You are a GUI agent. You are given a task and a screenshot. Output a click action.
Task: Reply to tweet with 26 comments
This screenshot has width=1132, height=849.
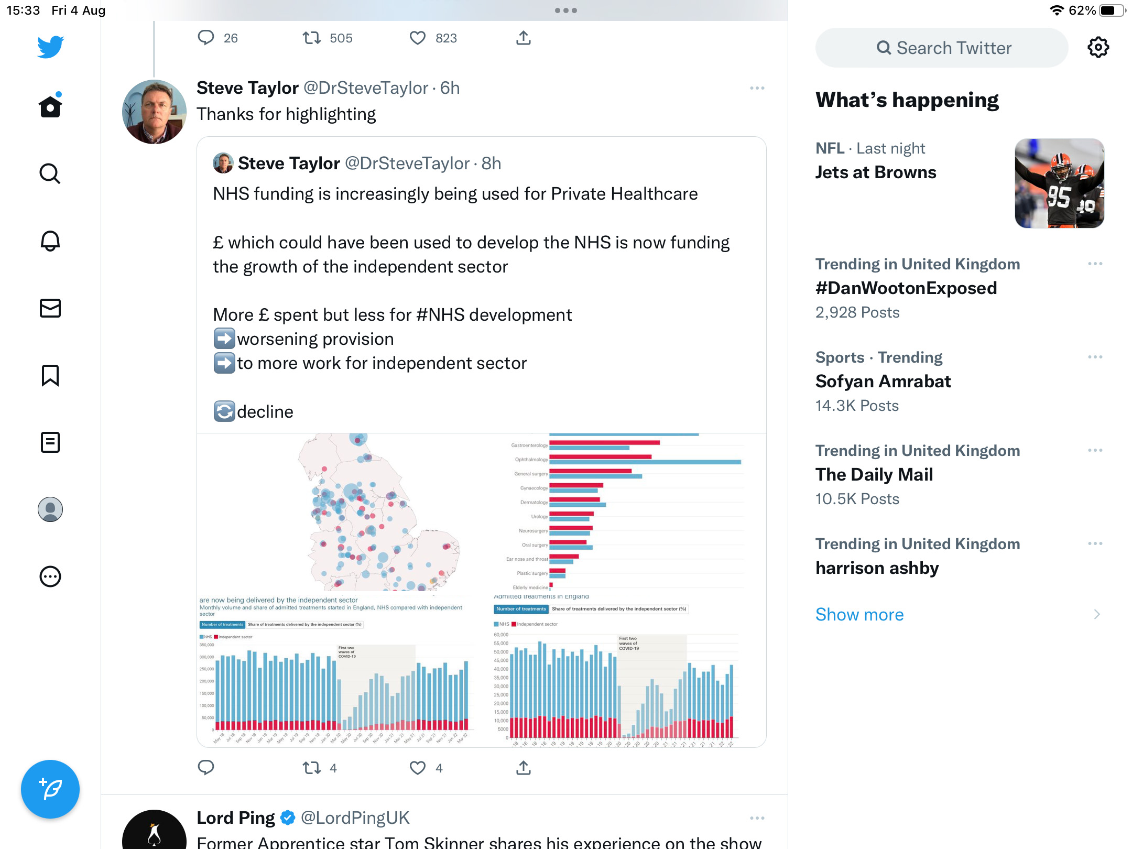[x=206, y=38]
